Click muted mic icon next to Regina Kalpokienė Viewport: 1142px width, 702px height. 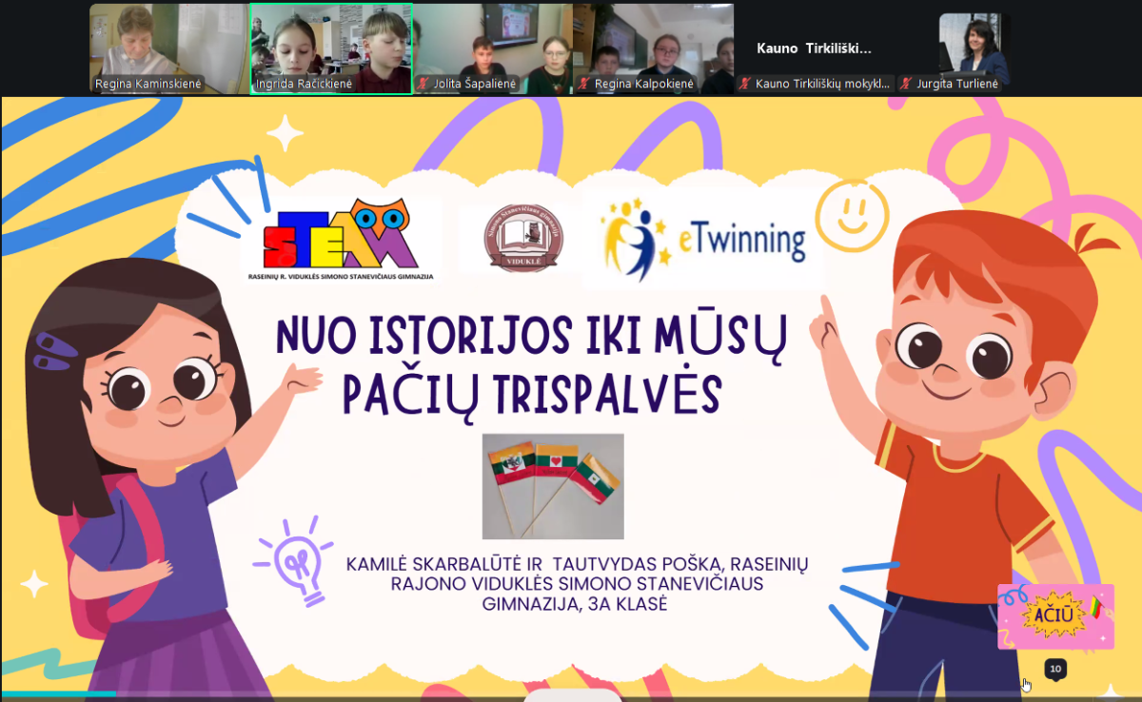[x=583, y=84]
